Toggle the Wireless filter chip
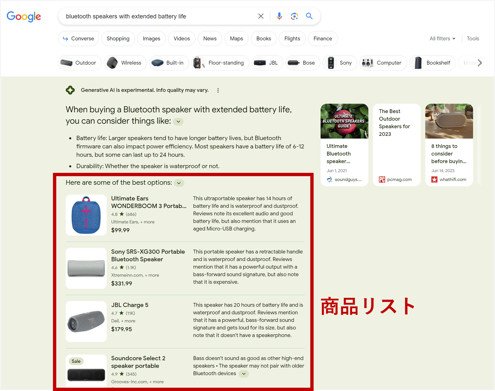 pyautogui.click(x=125, y=63)
